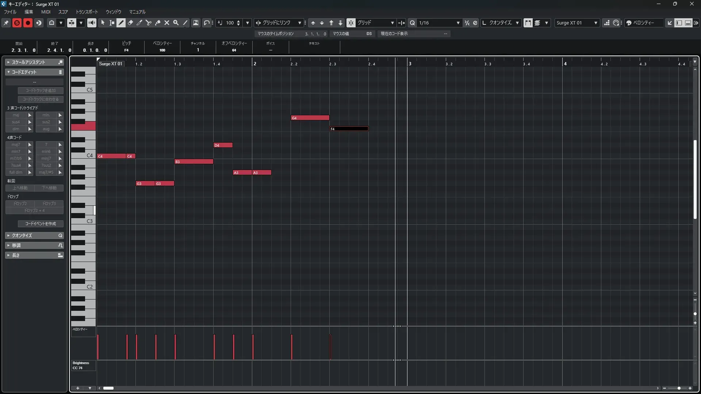Select the Glue tool
This screenshot has height=394, width=701.
[x=158, y=23]
